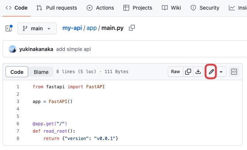Go to the app folder breadcrumb
This screenshot has width=247, height=150.
pyautogui.click(x=91, y=28)
